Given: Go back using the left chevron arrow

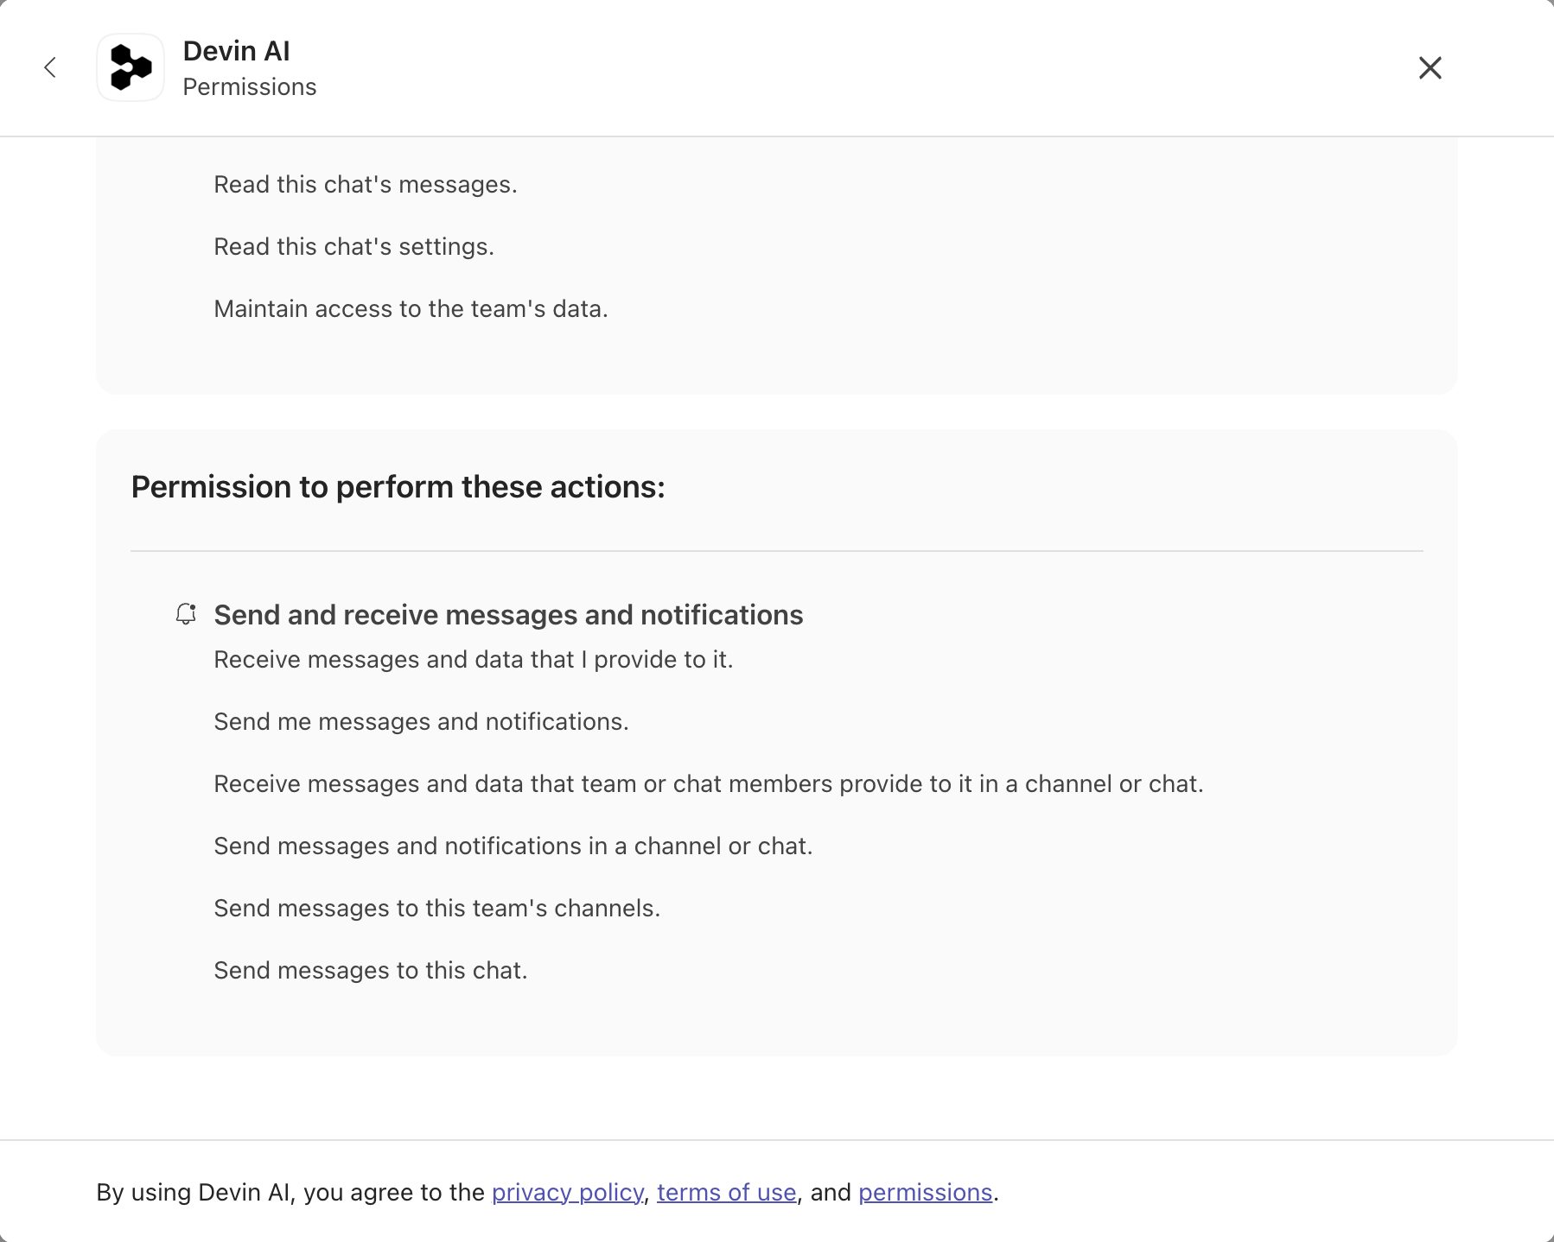Looking at the screenshot, I should (50, 67).
